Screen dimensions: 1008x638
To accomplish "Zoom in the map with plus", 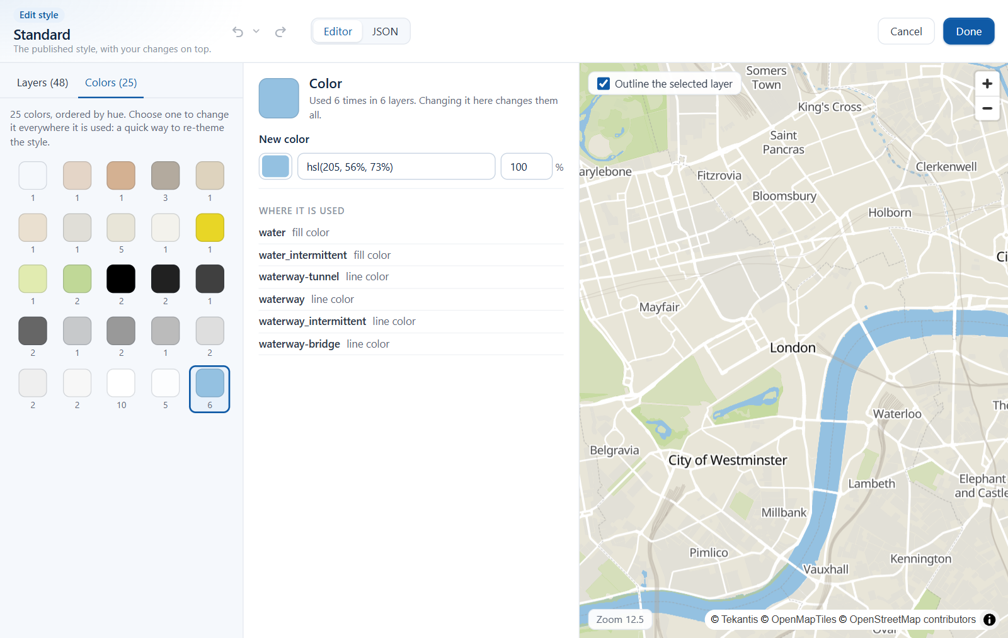I will coord(987,84).
